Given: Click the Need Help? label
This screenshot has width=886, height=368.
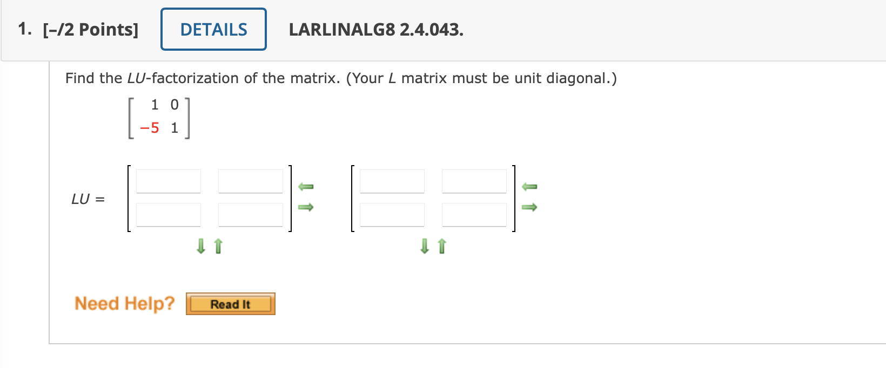Looking at the screenshot, I should [x=124, y=303].
